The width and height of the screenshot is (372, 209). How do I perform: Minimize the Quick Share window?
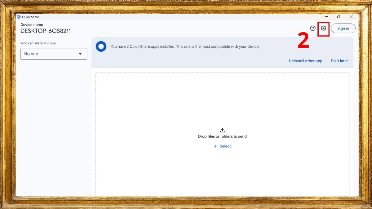(x=326, y=17)
